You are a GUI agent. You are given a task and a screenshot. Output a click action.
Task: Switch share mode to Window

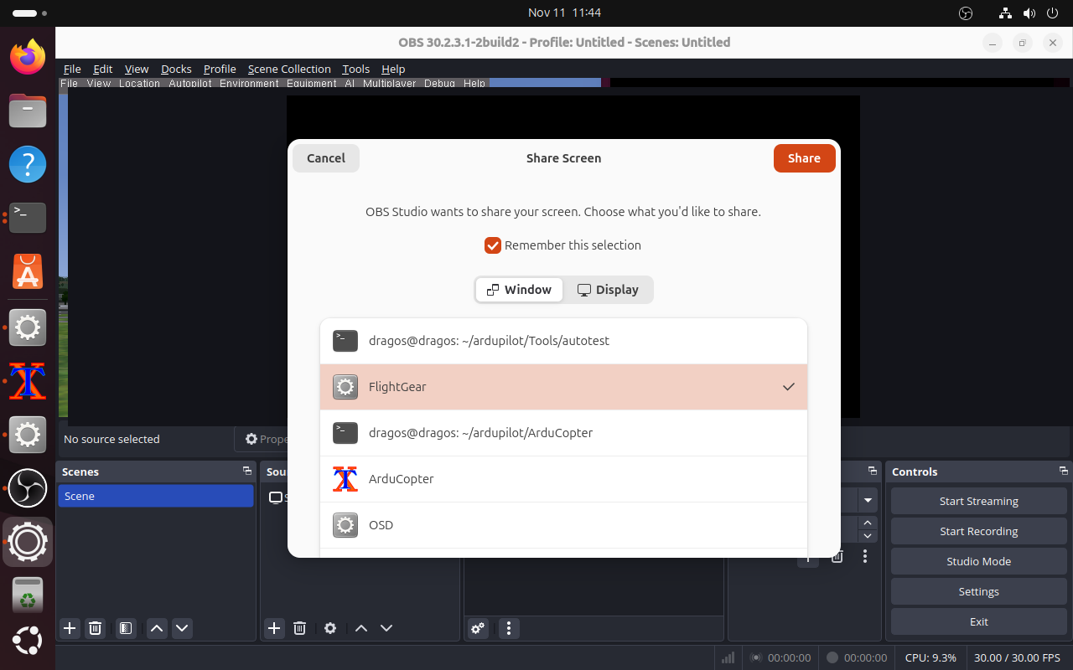coord(520,290)
